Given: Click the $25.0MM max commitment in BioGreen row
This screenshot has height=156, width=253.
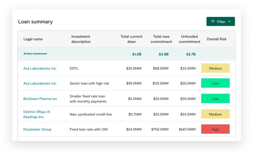Looking at the screenshot, I should click(161, 99).
